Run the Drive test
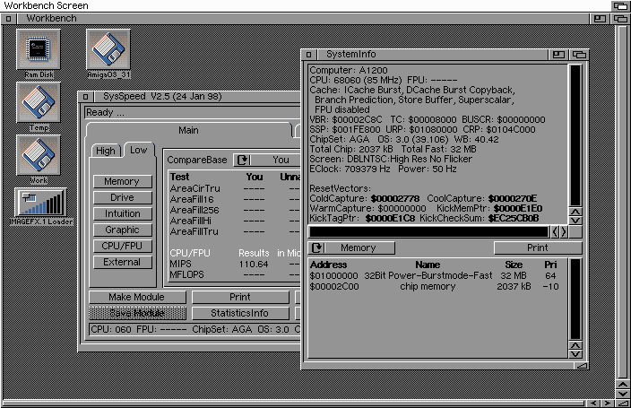Image resolution: width=631 pixels, height=408 pixels. 122,197
